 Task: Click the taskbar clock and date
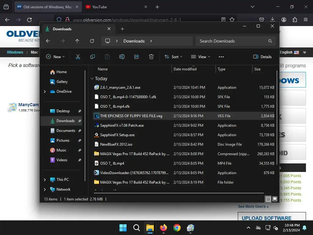[291, 228]
